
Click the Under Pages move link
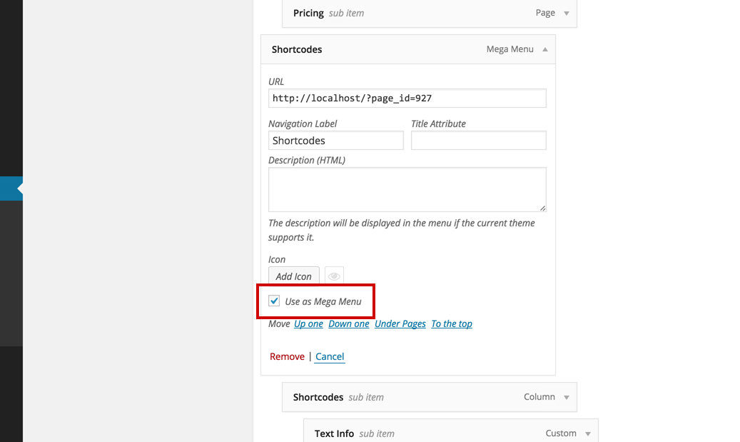click(x=400, y=324)
